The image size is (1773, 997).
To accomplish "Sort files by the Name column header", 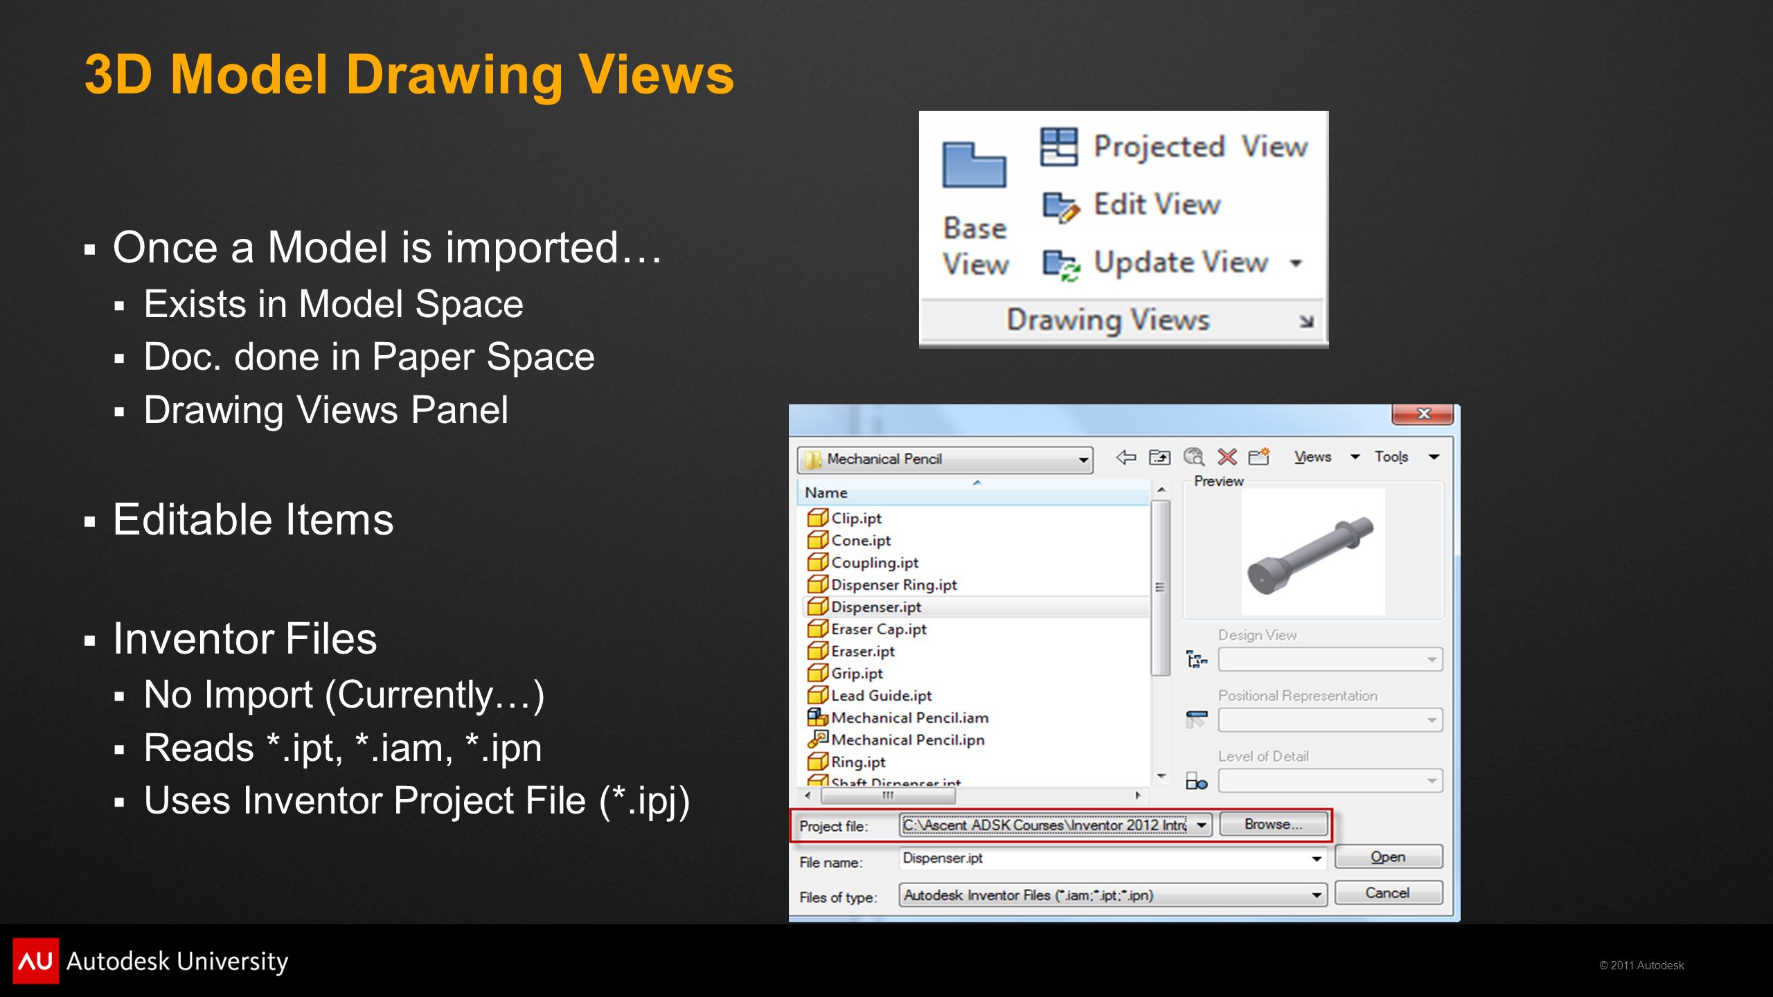I will 974,492.
